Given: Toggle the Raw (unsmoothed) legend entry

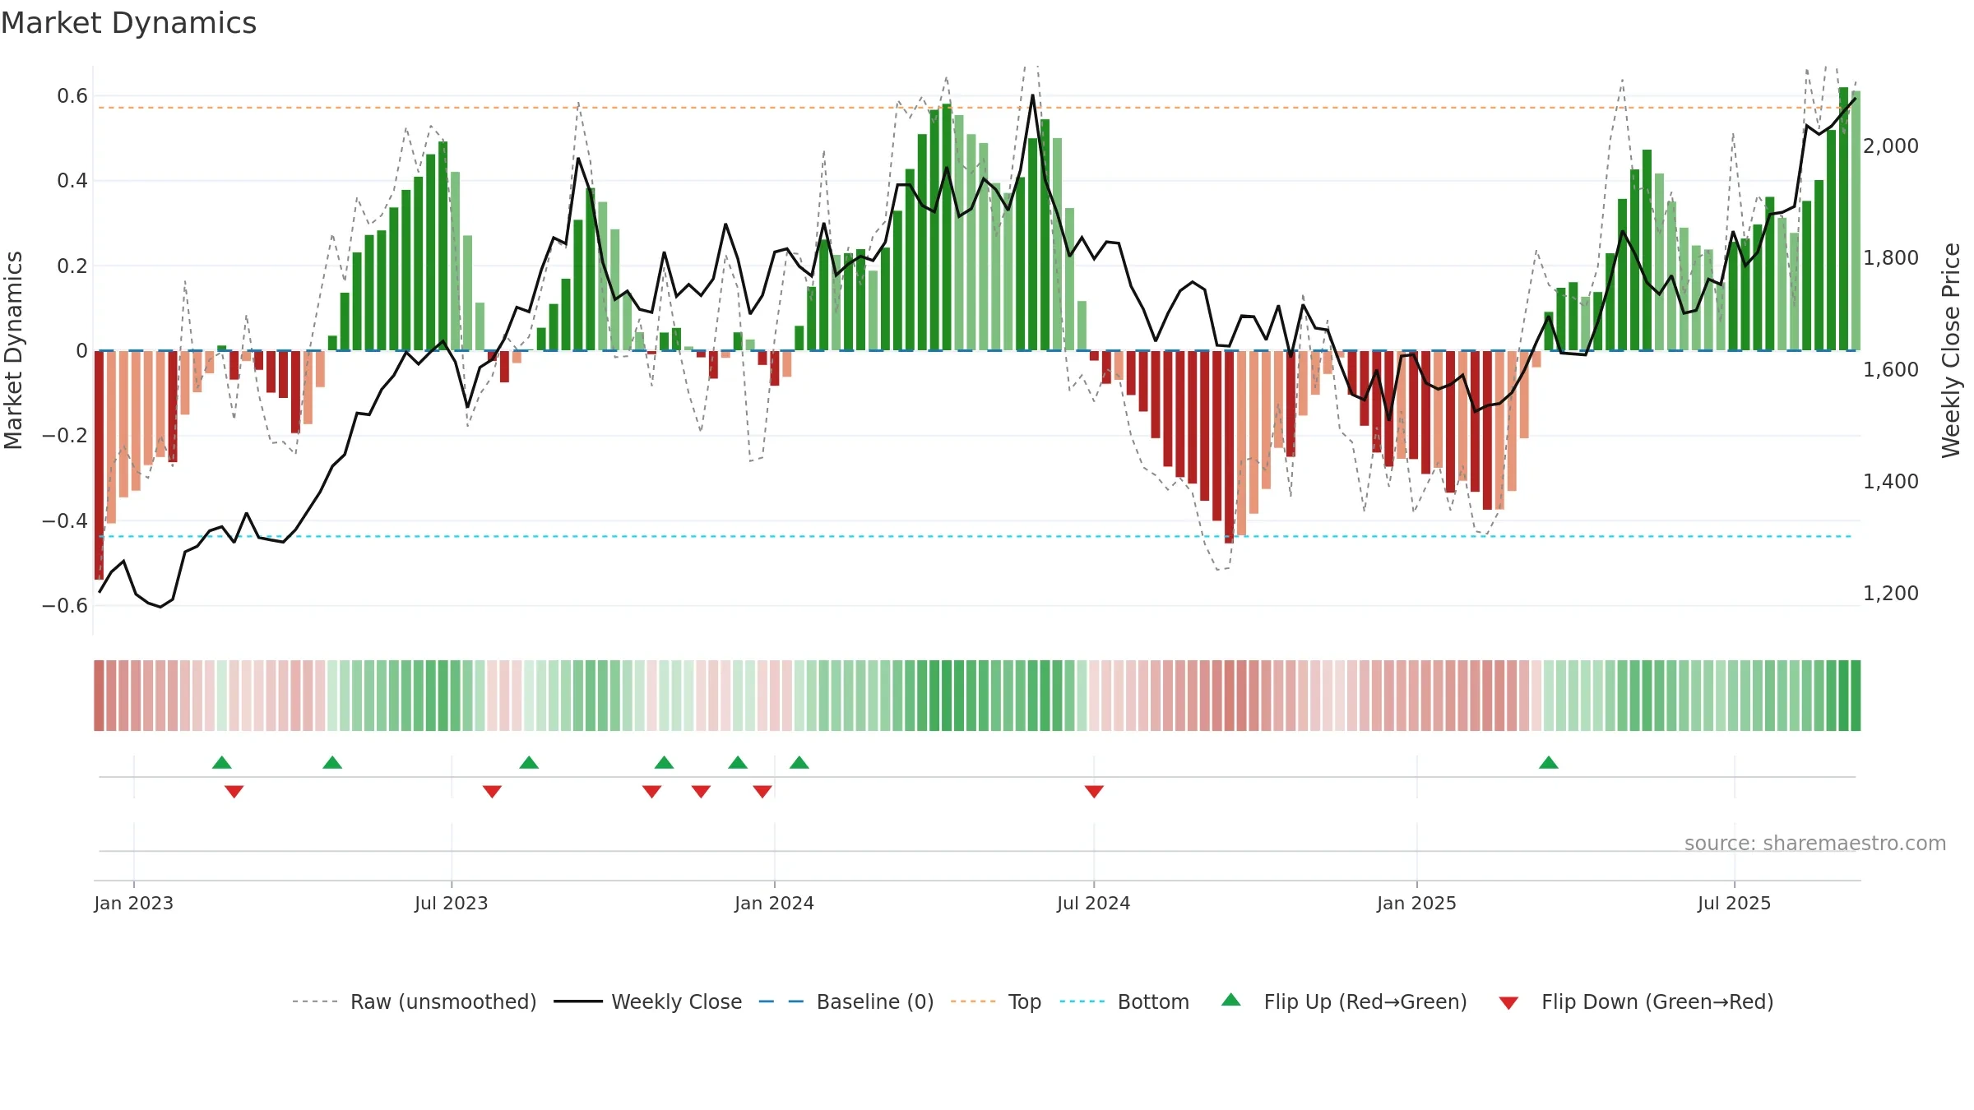Looking at the screenshot, I should pos(414,1001).
